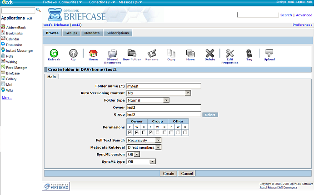This screenshot has width=318, height=195.
Task: Open the Home folder icon
Action: 93,54
